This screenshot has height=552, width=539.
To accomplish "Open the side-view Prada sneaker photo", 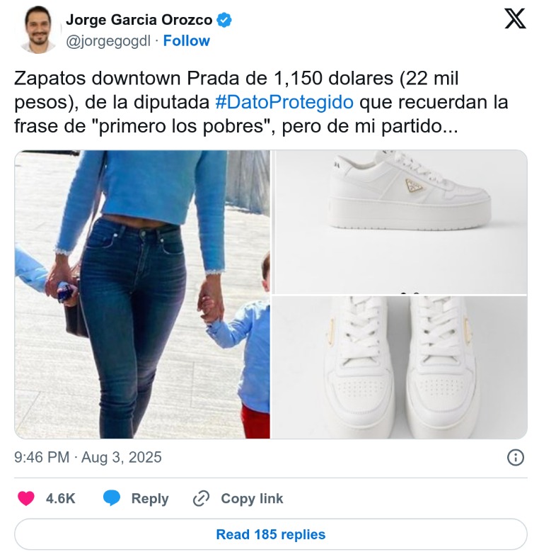I will tap(401, 222).
